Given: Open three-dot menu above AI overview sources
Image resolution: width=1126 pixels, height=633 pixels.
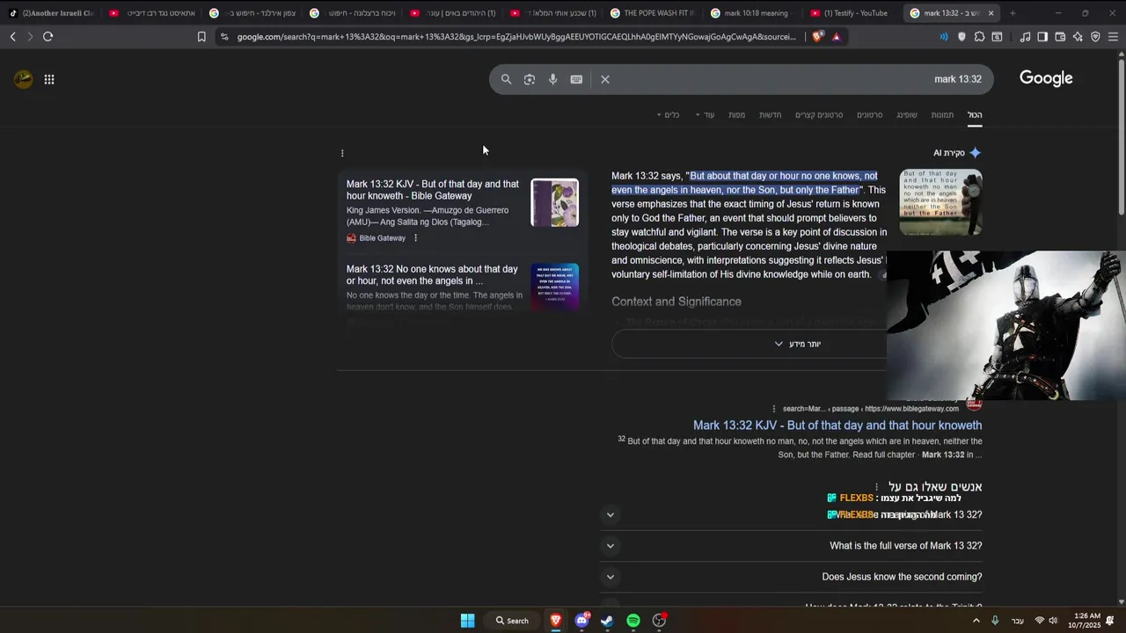Looking at the screenshot, I should click(342, 153).
